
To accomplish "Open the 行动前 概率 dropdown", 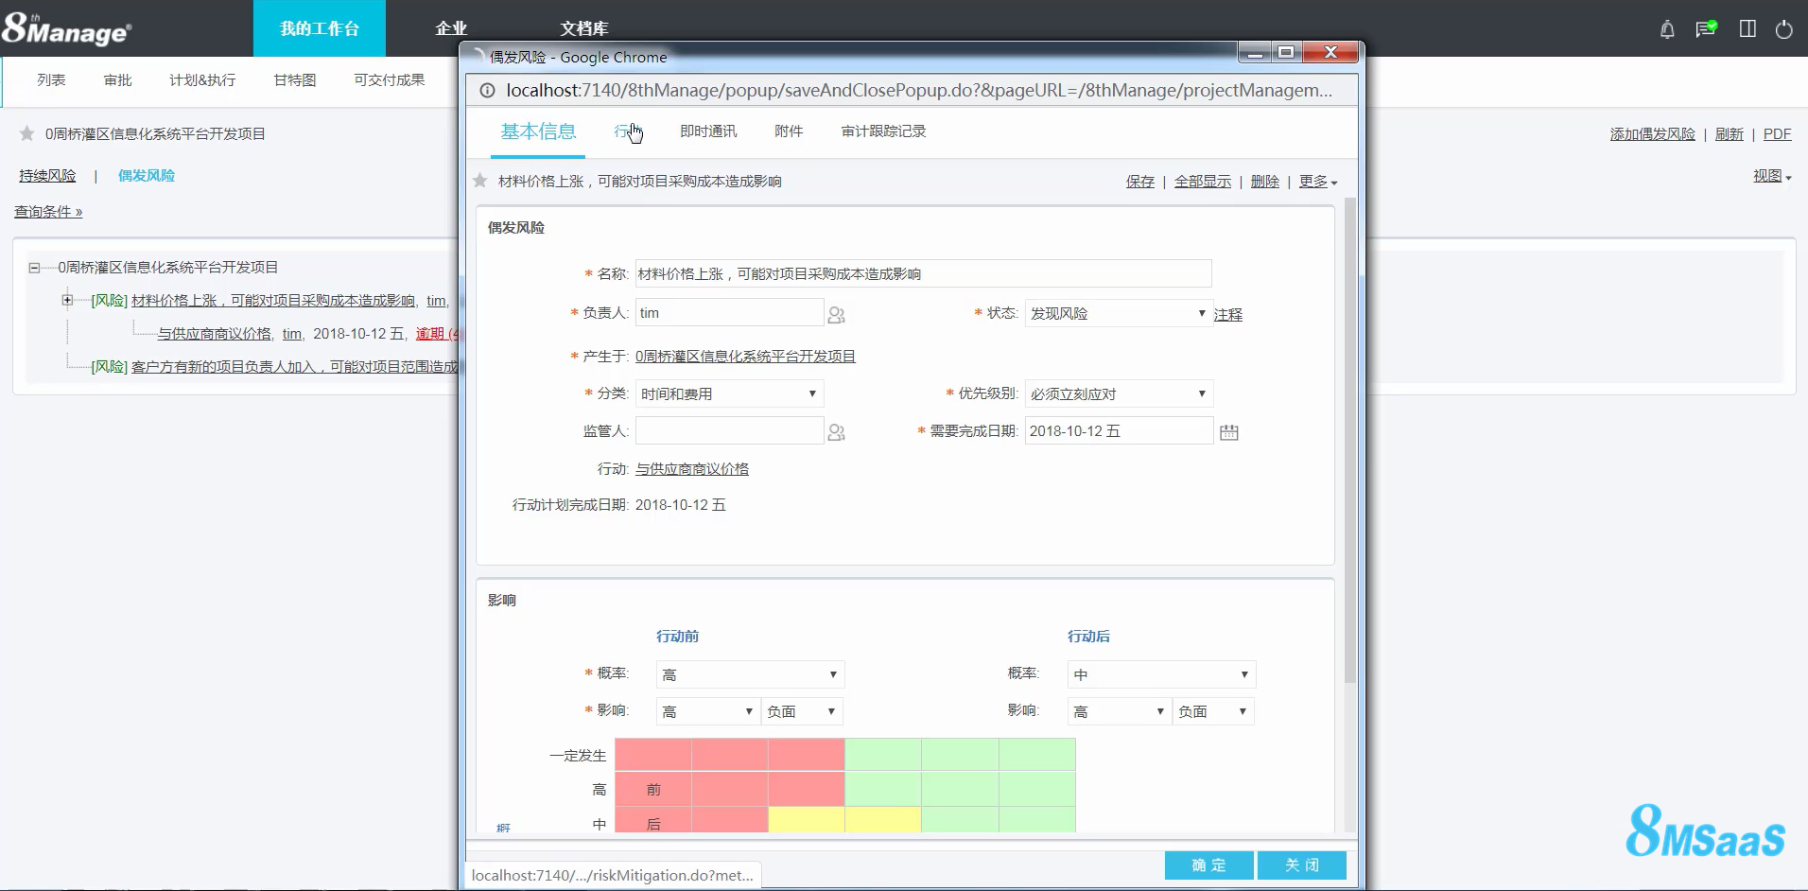I will (x=750, y=674).
